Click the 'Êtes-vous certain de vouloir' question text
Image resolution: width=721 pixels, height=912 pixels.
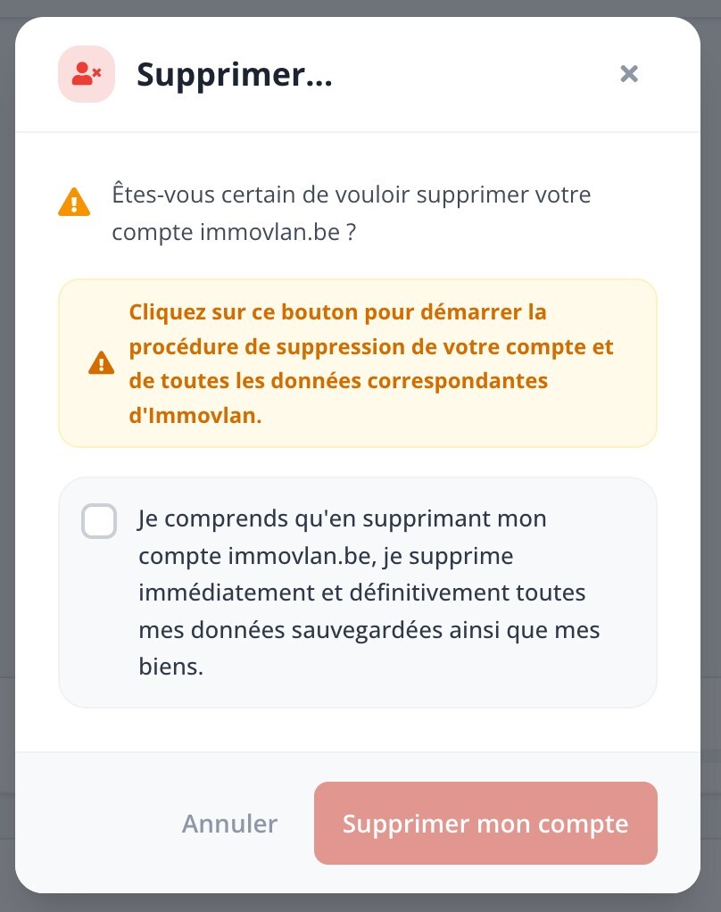tap(352, 195)
